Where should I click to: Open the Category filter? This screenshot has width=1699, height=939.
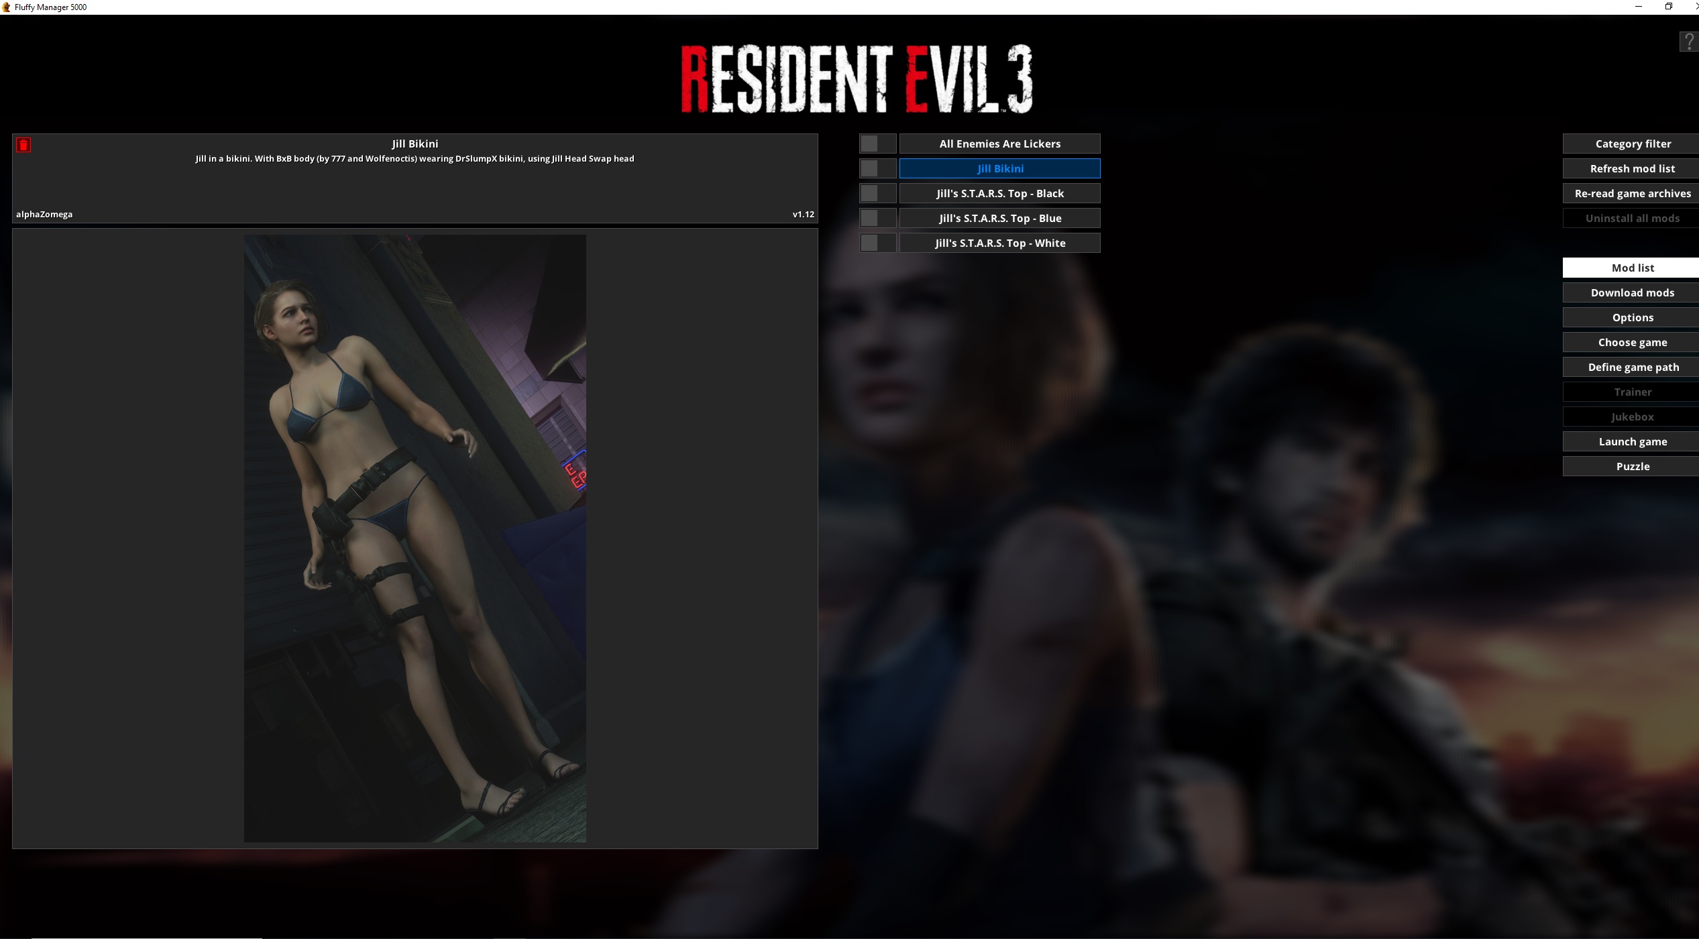1633,144
